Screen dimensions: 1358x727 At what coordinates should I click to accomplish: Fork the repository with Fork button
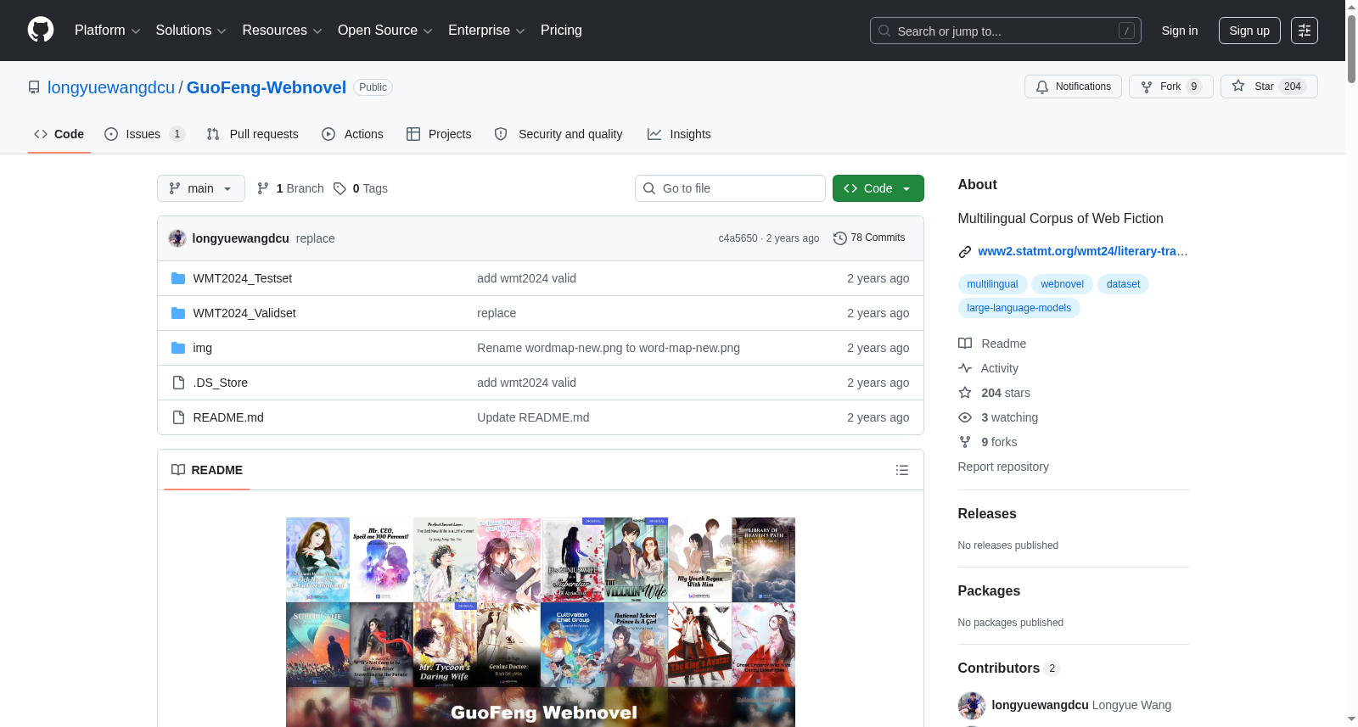click(1171, 87)
